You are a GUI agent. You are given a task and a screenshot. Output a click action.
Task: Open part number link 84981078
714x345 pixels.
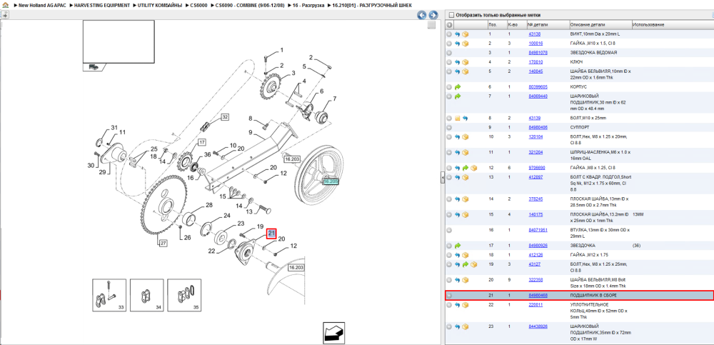(538, 53)
